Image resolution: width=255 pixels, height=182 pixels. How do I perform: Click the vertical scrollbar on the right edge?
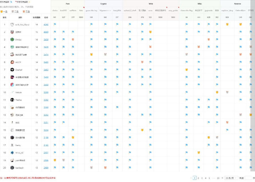[x=253, y=86]
